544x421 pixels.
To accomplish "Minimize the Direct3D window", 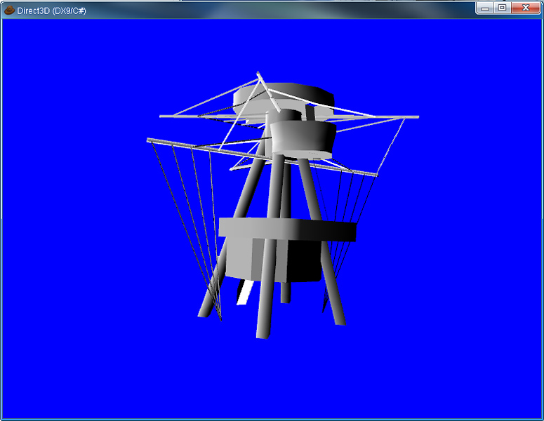I will (484, 8).
